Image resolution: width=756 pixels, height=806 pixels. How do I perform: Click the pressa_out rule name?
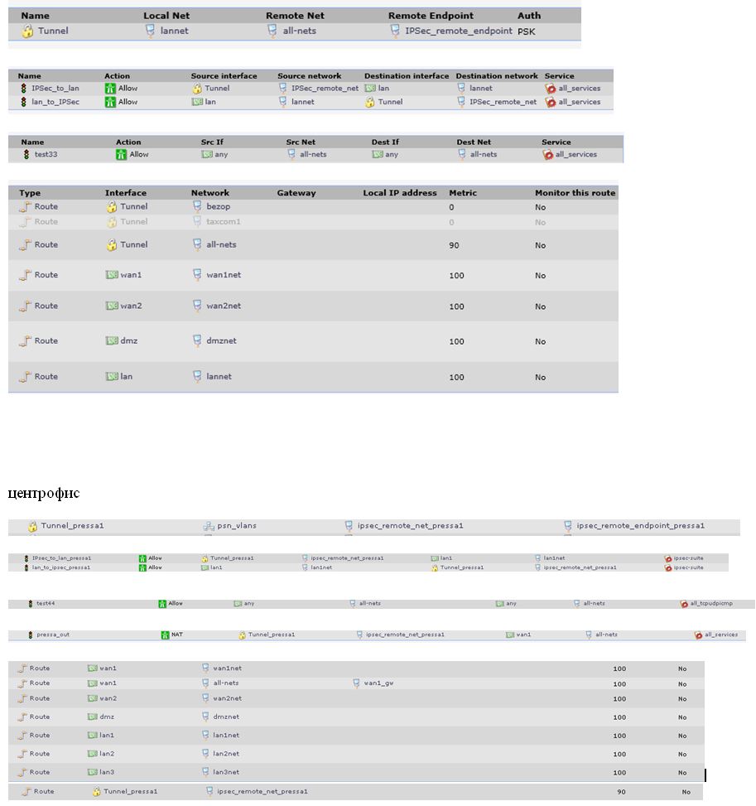pos(53,635)
